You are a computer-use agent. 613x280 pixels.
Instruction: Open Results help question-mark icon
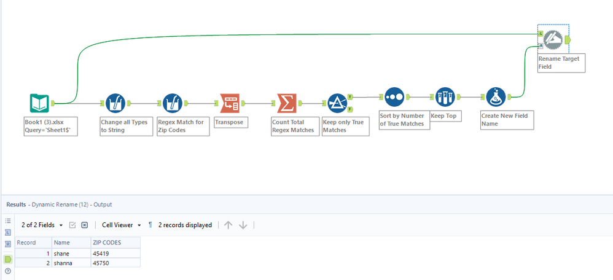[8, 271]
